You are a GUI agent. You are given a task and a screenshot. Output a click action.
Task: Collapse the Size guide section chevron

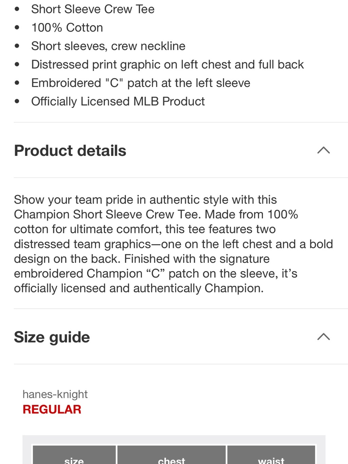tap(324, 337)
